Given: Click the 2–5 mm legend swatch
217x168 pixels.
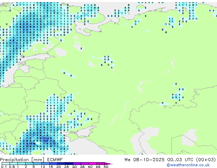Looking at the screenshot, I should pos(29,164).
